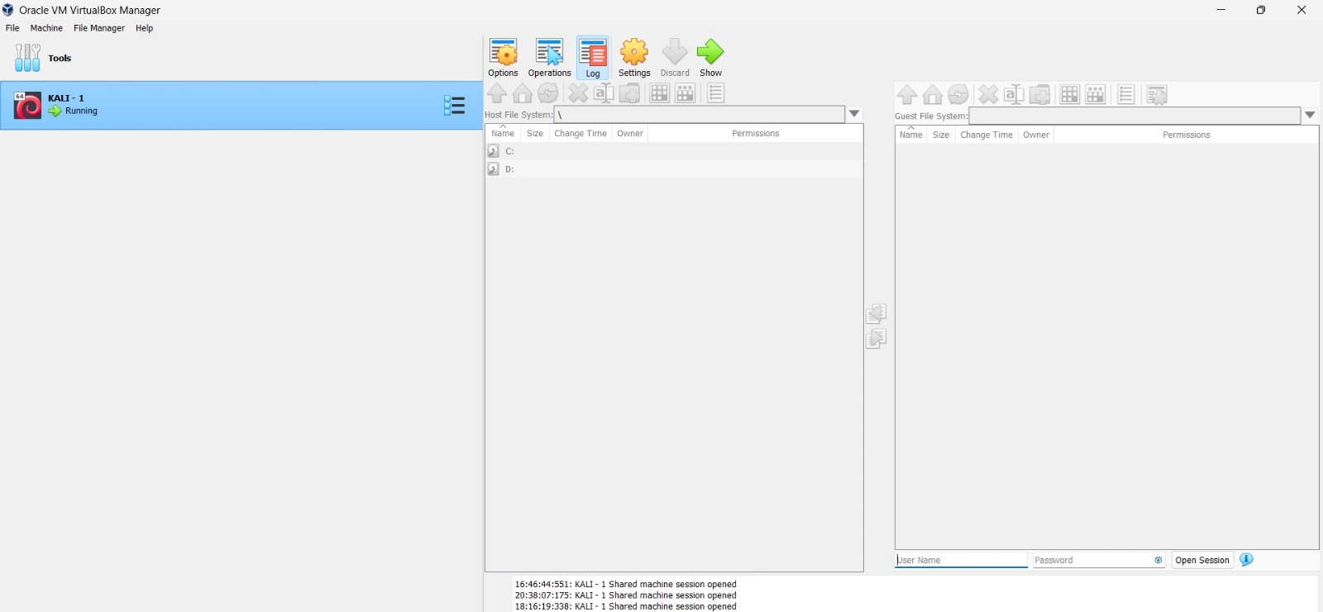Toggle password visibility eye icon

point(1158,560)
